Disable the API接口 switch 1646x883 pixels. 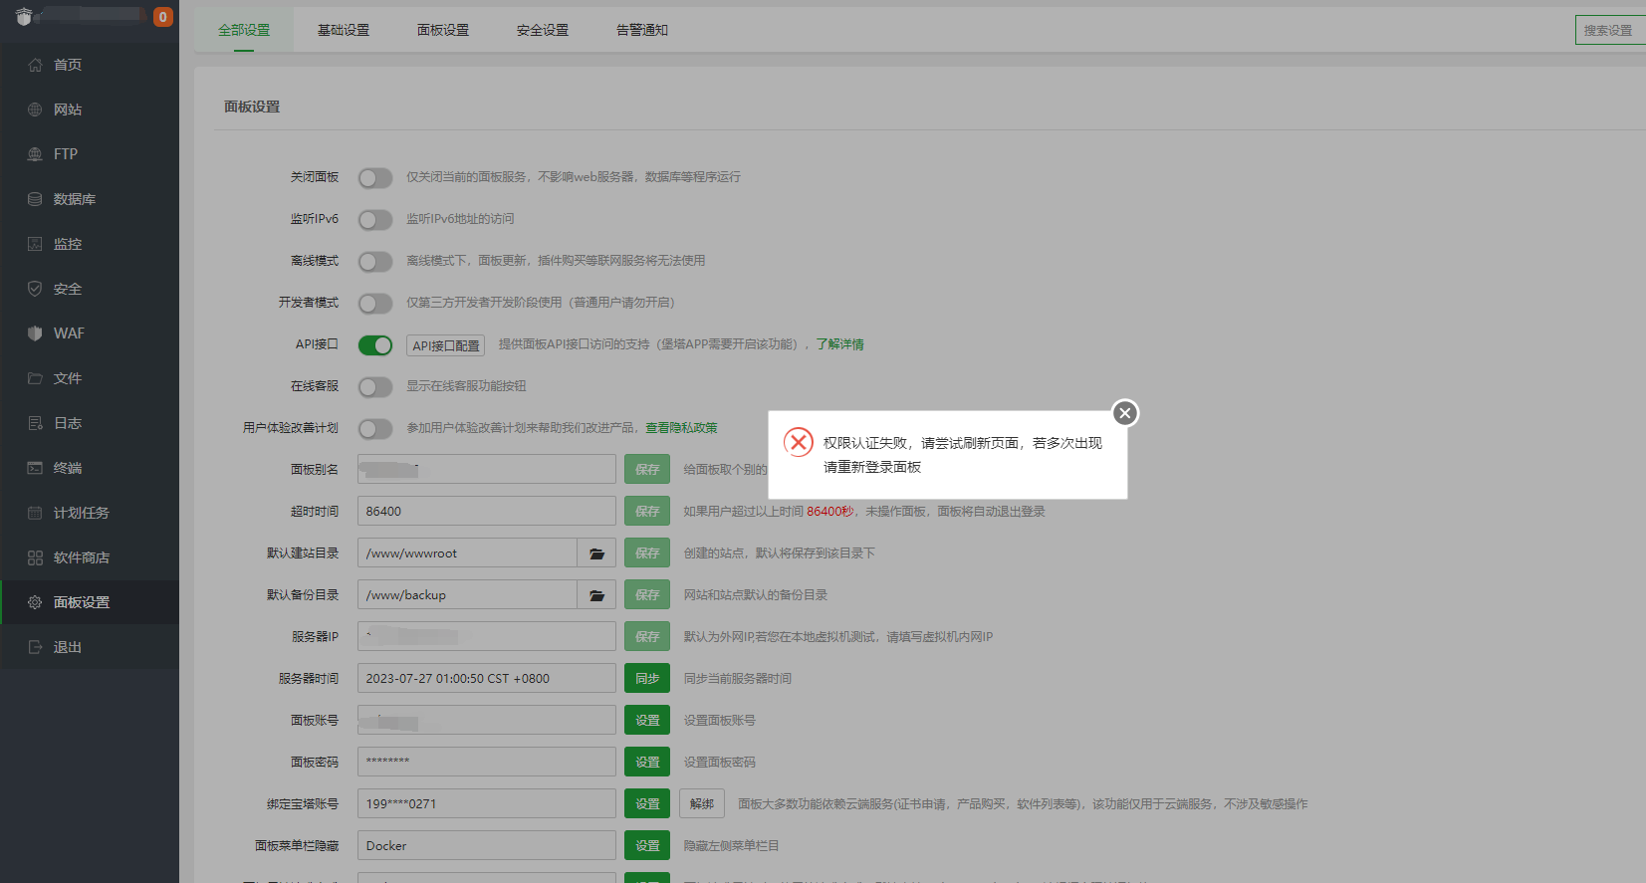point(375,344)
